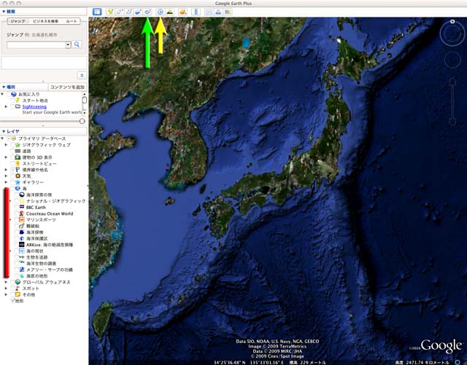Toggle the 地形 terrain checkbox

12,300
